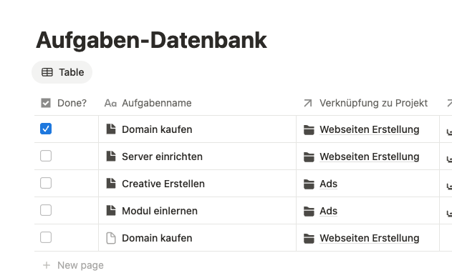The width and height of the screenshot is (452, 278).
Task: Uncheck Done for first Domain kaufen
Action: [46, 129]
